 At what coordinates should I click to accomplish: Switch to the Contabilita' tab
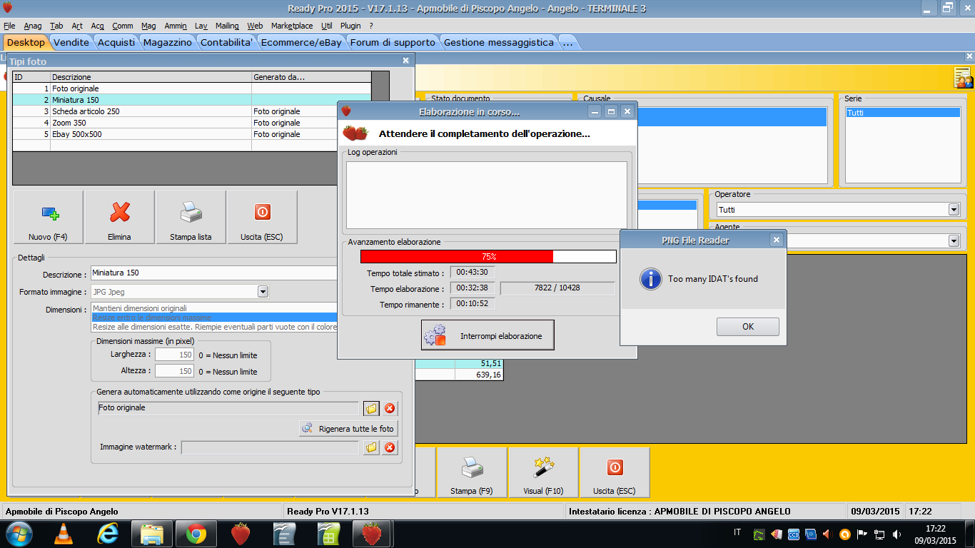(x=227, y=42)
